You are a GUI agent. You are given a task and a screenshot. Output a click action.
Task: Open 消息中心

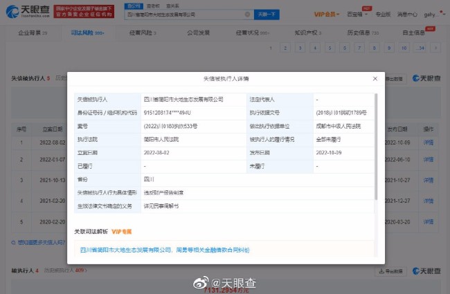(x=407, y=15)
